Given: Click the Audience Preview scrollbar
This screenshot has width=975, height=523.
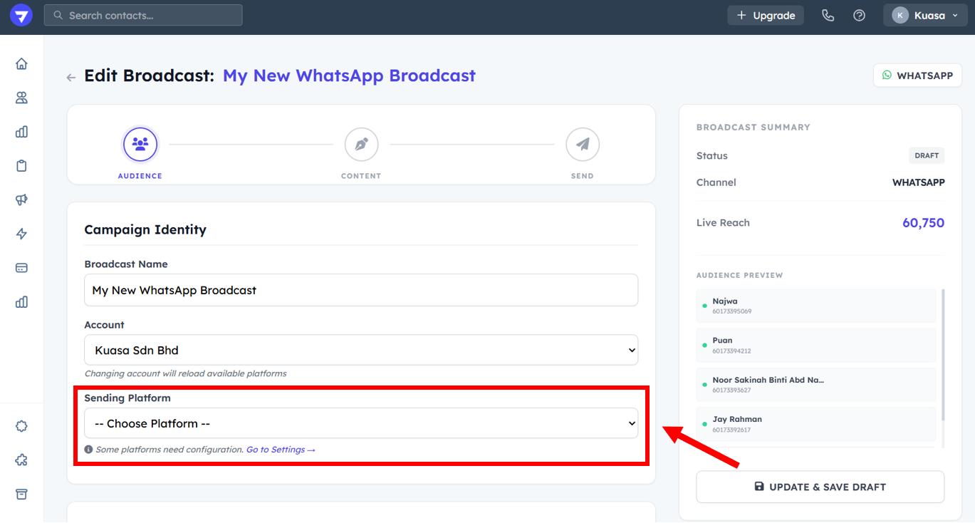Looking at the screenshot, I should [x=944, y=356].
